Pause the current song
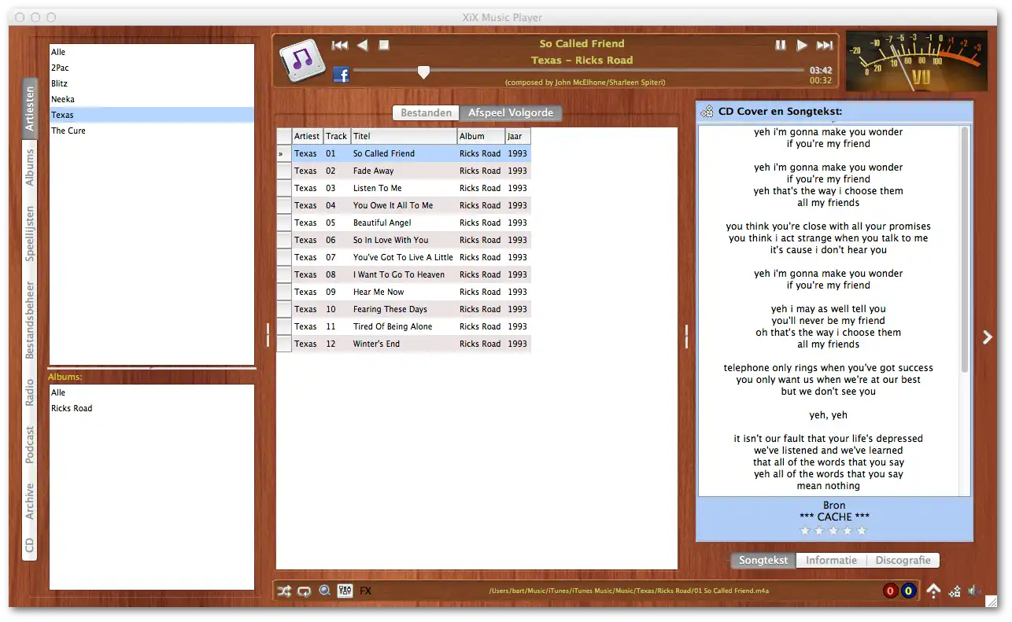The image size is (1012, 622). [781, 46]
